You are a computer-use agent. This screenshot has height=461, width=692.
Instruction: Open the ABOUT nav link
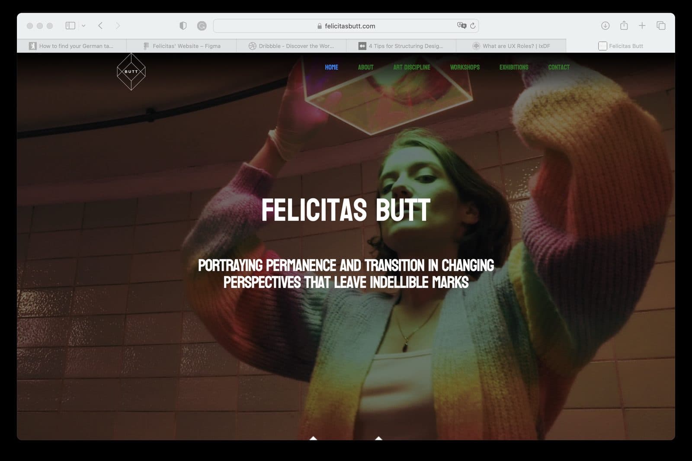pyautogui.click(x=365, y=67)
